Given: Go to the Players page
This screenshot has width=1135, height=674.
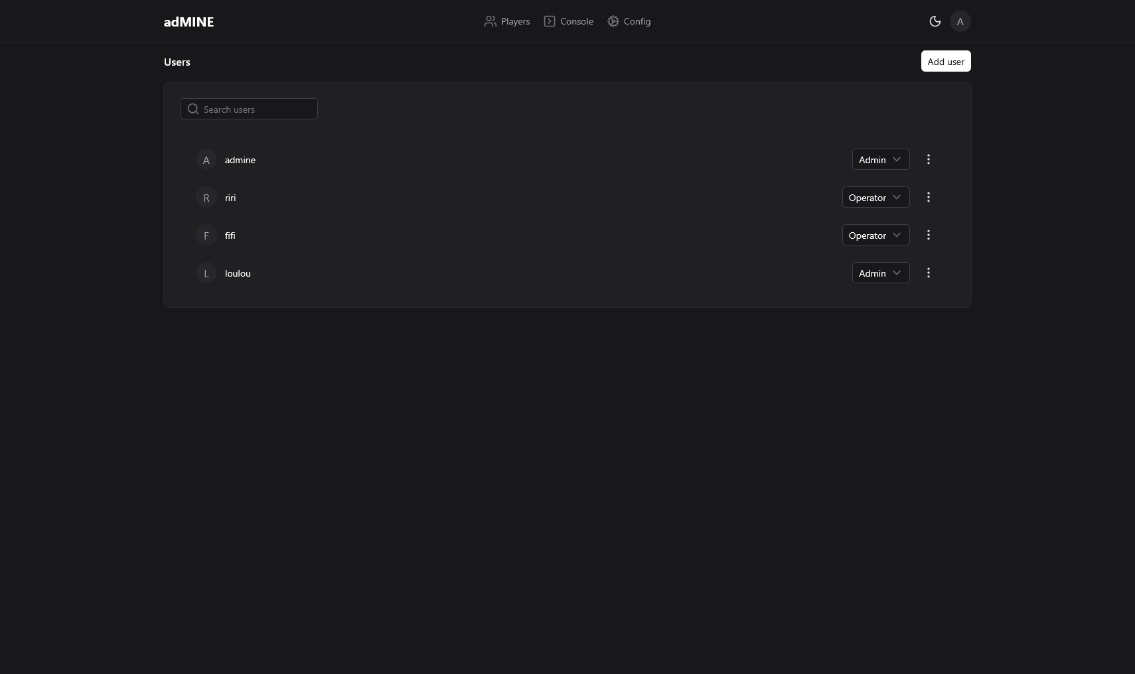Looking at the screenshot, I should pyautogui.click(x=507, y=21).
